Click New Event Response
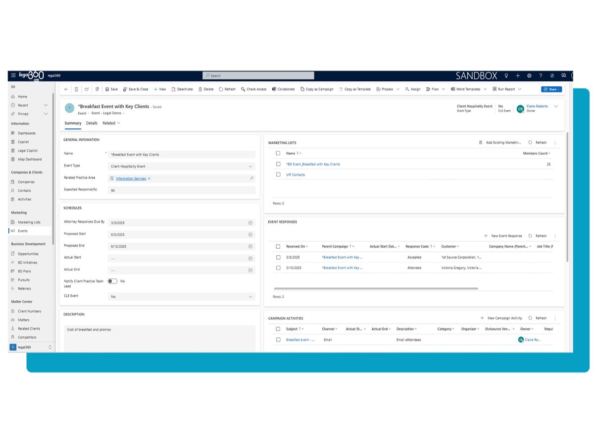The width and height of the screenshot is (594, 446). pos(503,236)
